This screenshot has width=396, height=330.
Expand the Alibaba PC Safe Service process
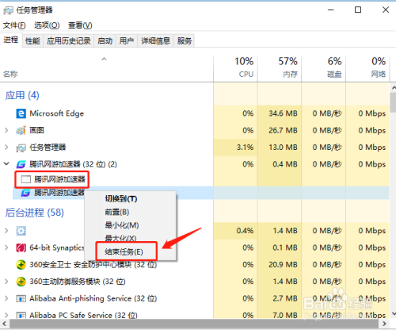tap(6, 315)
